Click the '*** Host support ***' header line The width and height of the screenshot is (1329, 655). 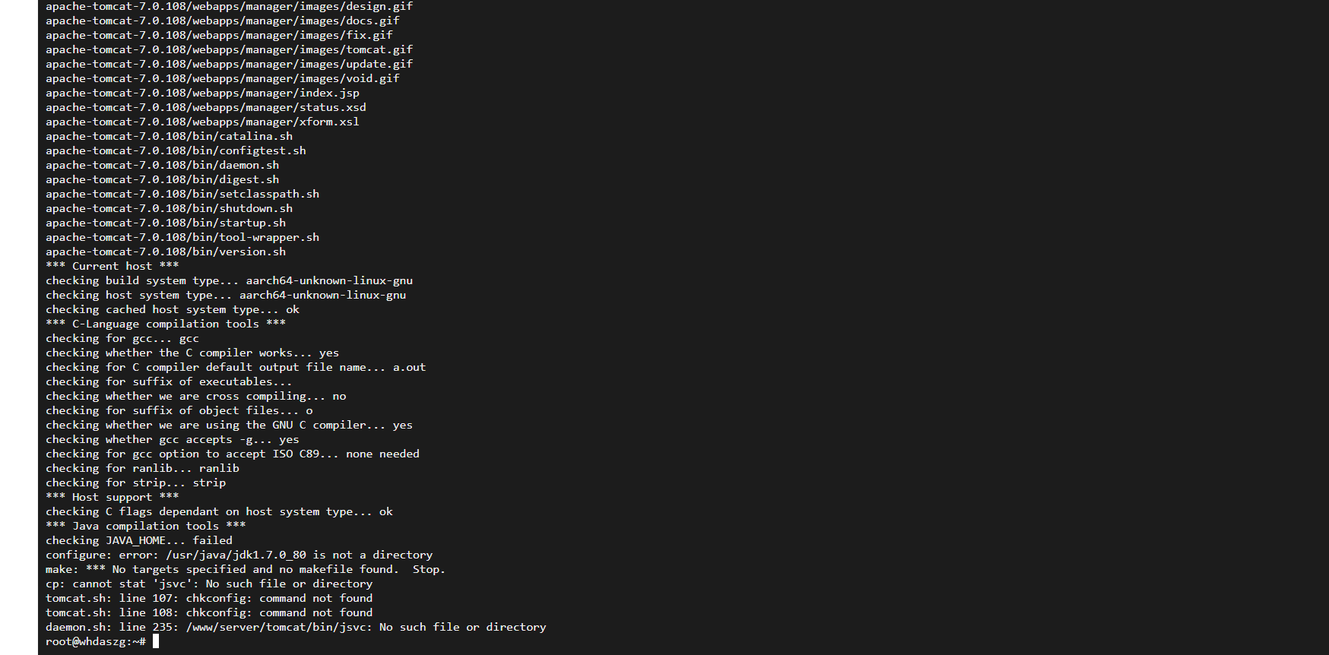click(113, 497)
